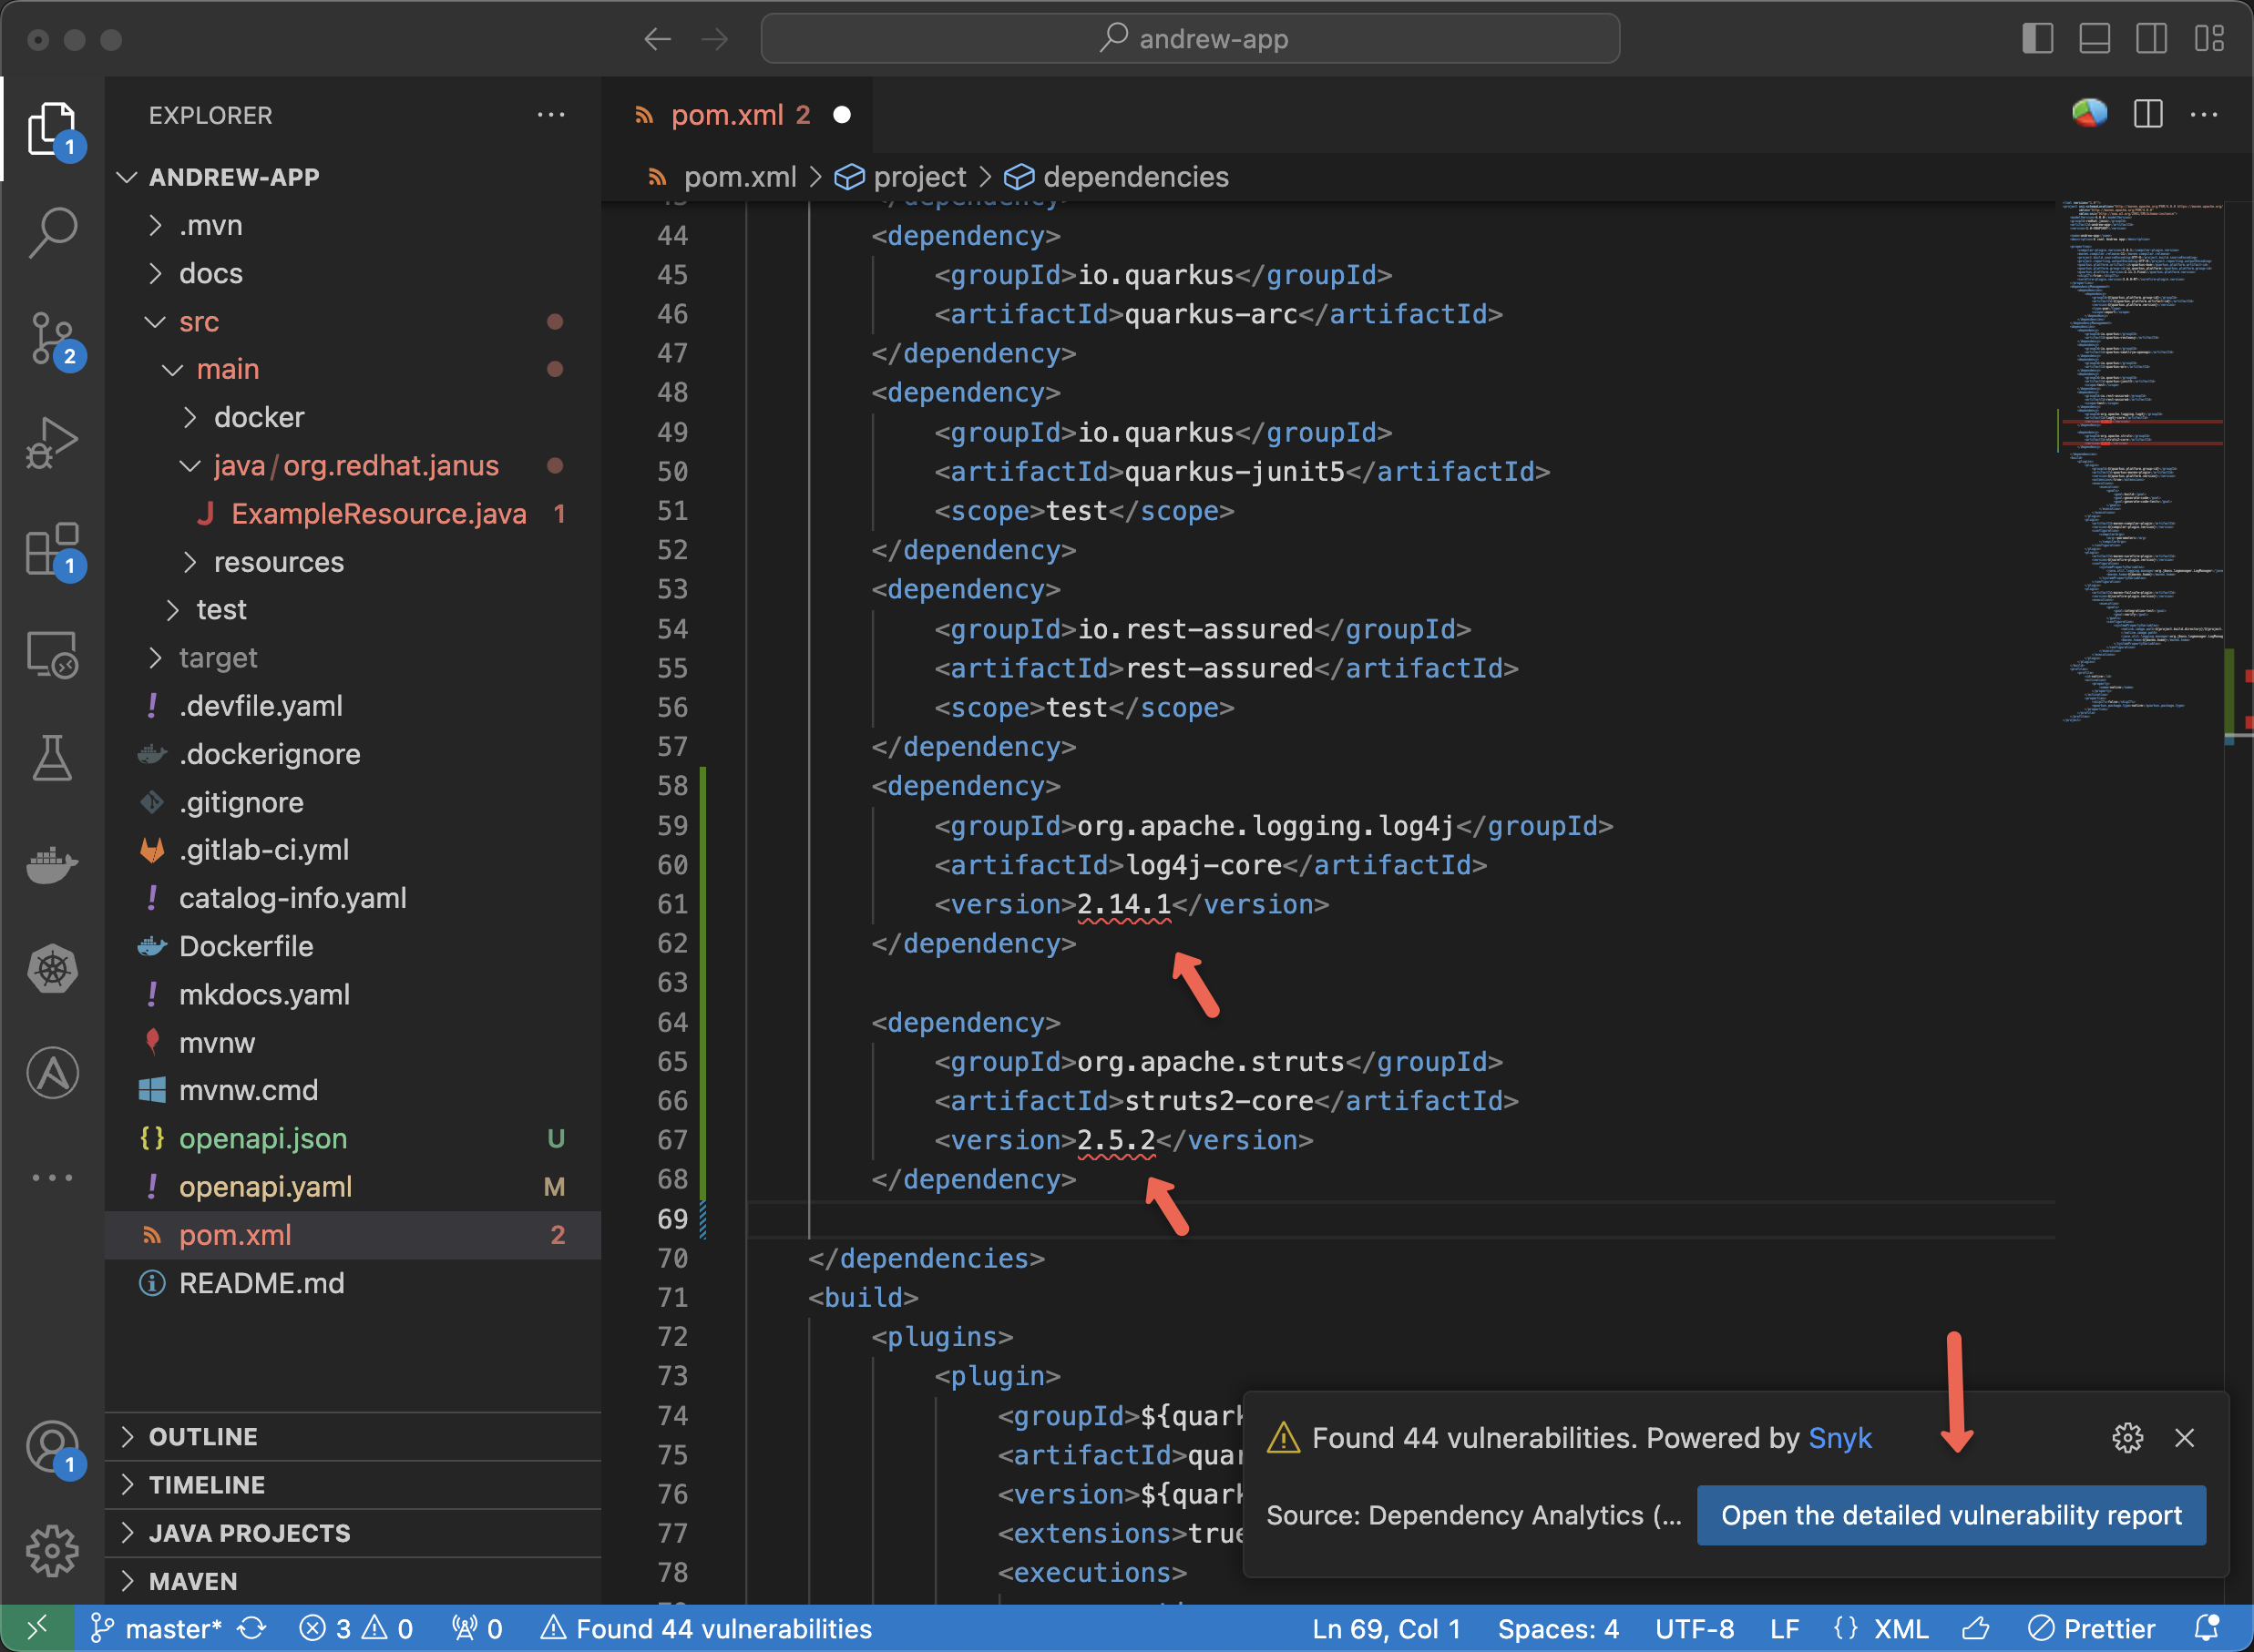2254x1652 pixels.
Task: Open the Kubernetes view icon
Action: coord(52,968)
